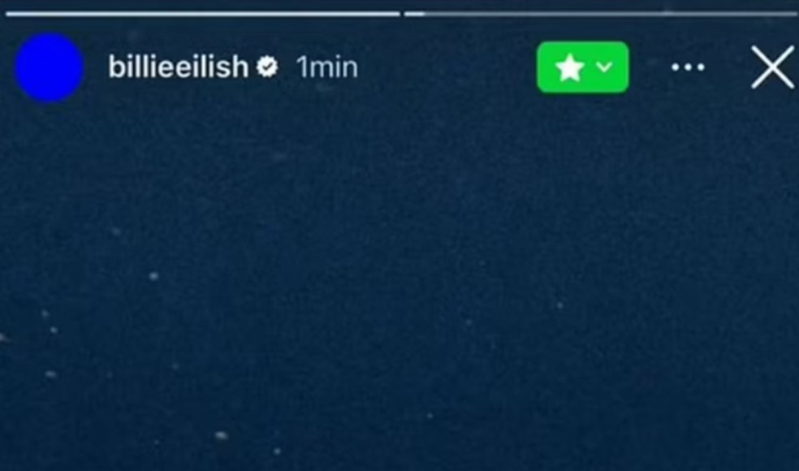Open the three-dot more options menu

tap(688, 67)
